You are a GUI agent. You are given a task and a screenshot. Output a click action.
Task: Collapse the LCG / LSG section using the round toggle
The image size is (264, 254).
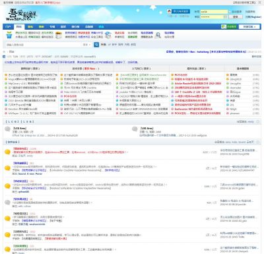click(257, 121)
